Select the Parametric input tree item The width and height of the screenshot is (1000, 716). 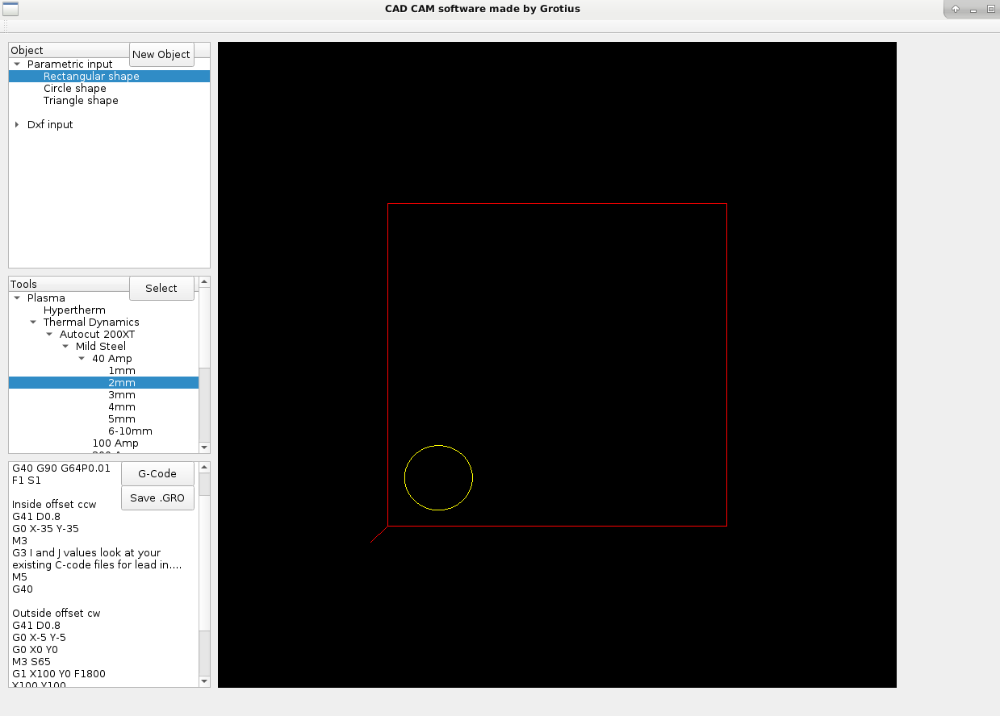click(x=70, y=64)
